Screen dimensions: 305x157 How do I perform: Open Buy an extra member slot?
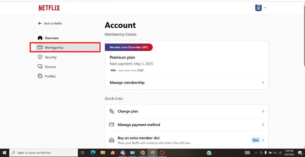click(187, 140)
